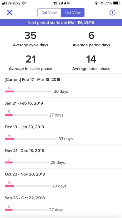Tap the 21 Average follicular phase stat
The height and width of the screenshot is (218, 122).
coord(30,63)
